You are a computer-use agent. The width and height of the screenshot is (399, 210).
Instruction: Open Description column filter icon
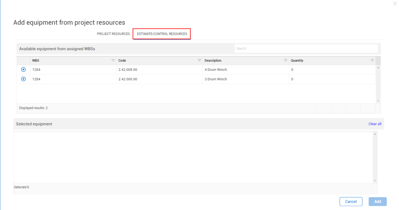[x=285, y=61]
